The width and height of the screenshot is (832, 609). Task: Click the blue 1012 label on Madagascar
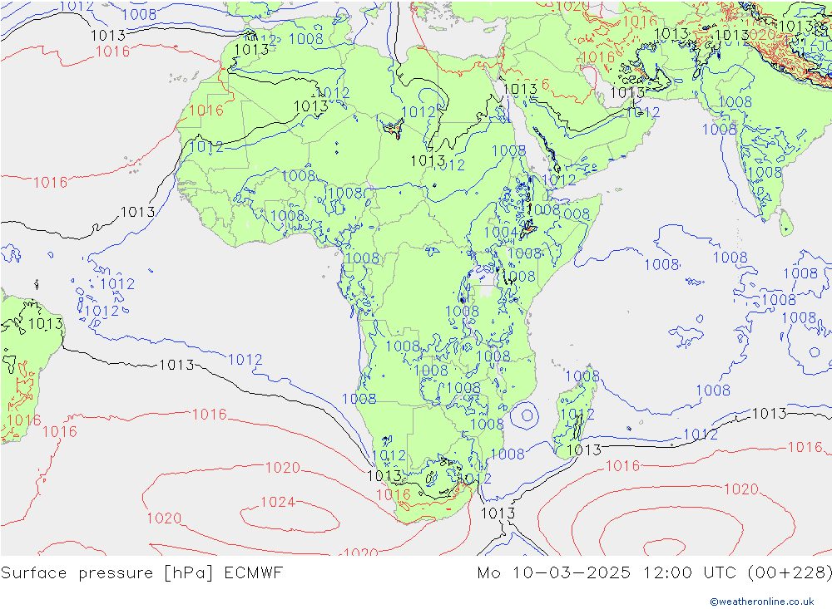(x=577, y=414)
